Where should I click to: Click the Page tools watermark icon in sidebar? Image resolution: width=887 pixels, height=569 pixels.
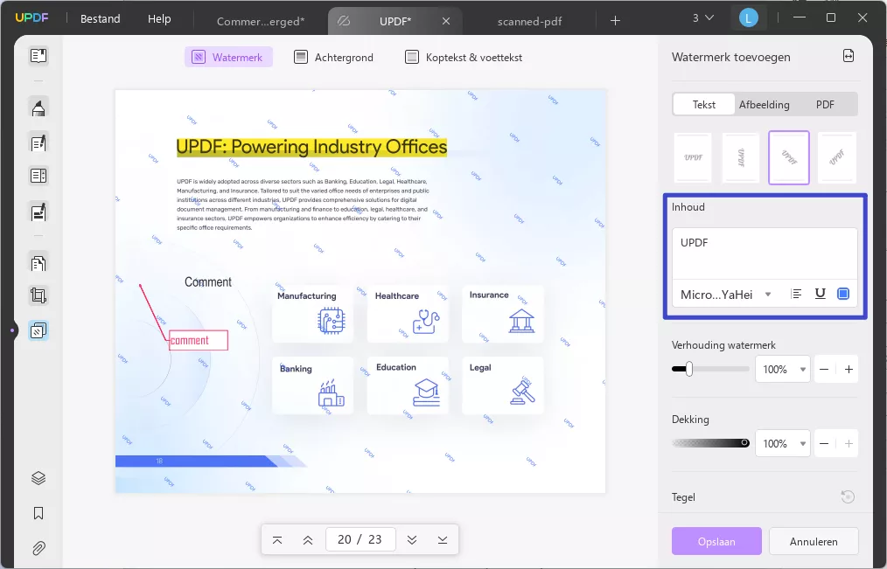(x=38, y=330)
